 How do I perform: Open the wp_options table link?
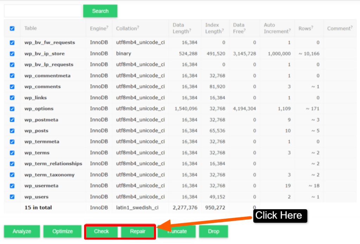(39, 109)
